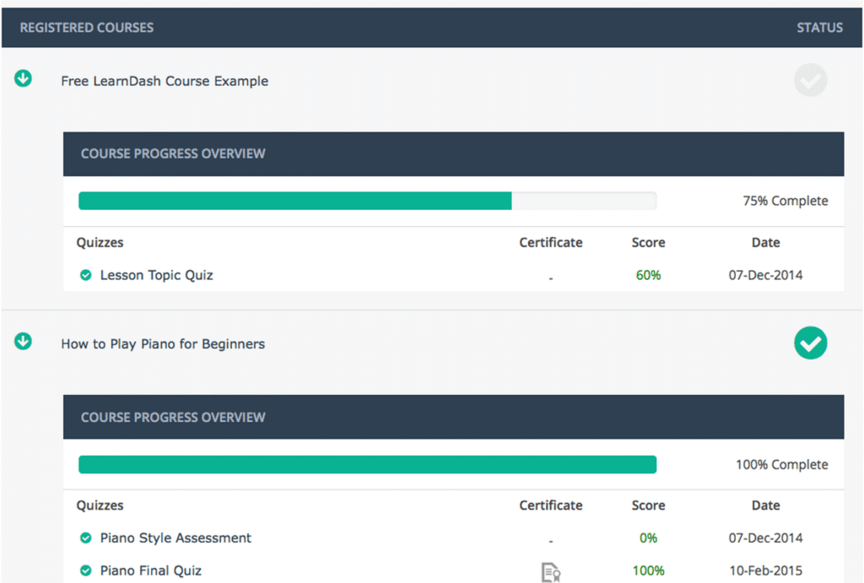The height and width of the screenshot is (583, 864).
Task: Select the checkmark icon beside Lesson Topic Quiz
Action: pyautogui.click(x=85, y=275)
